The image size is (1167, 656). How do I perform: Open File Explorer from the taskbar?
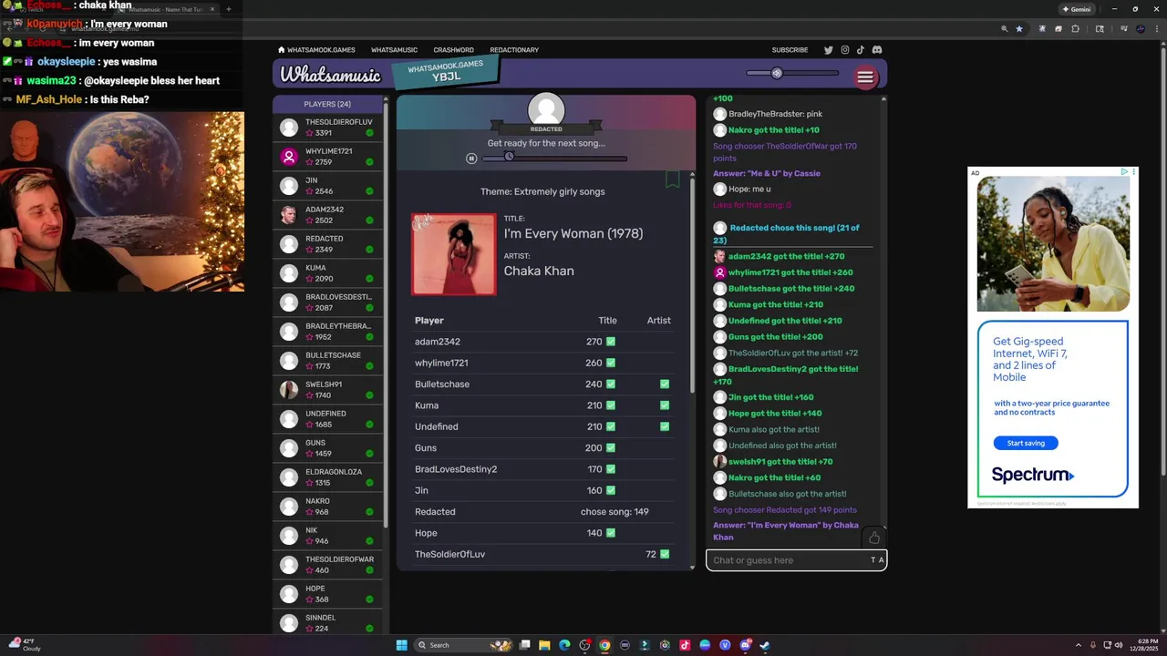tap(544, 645)
